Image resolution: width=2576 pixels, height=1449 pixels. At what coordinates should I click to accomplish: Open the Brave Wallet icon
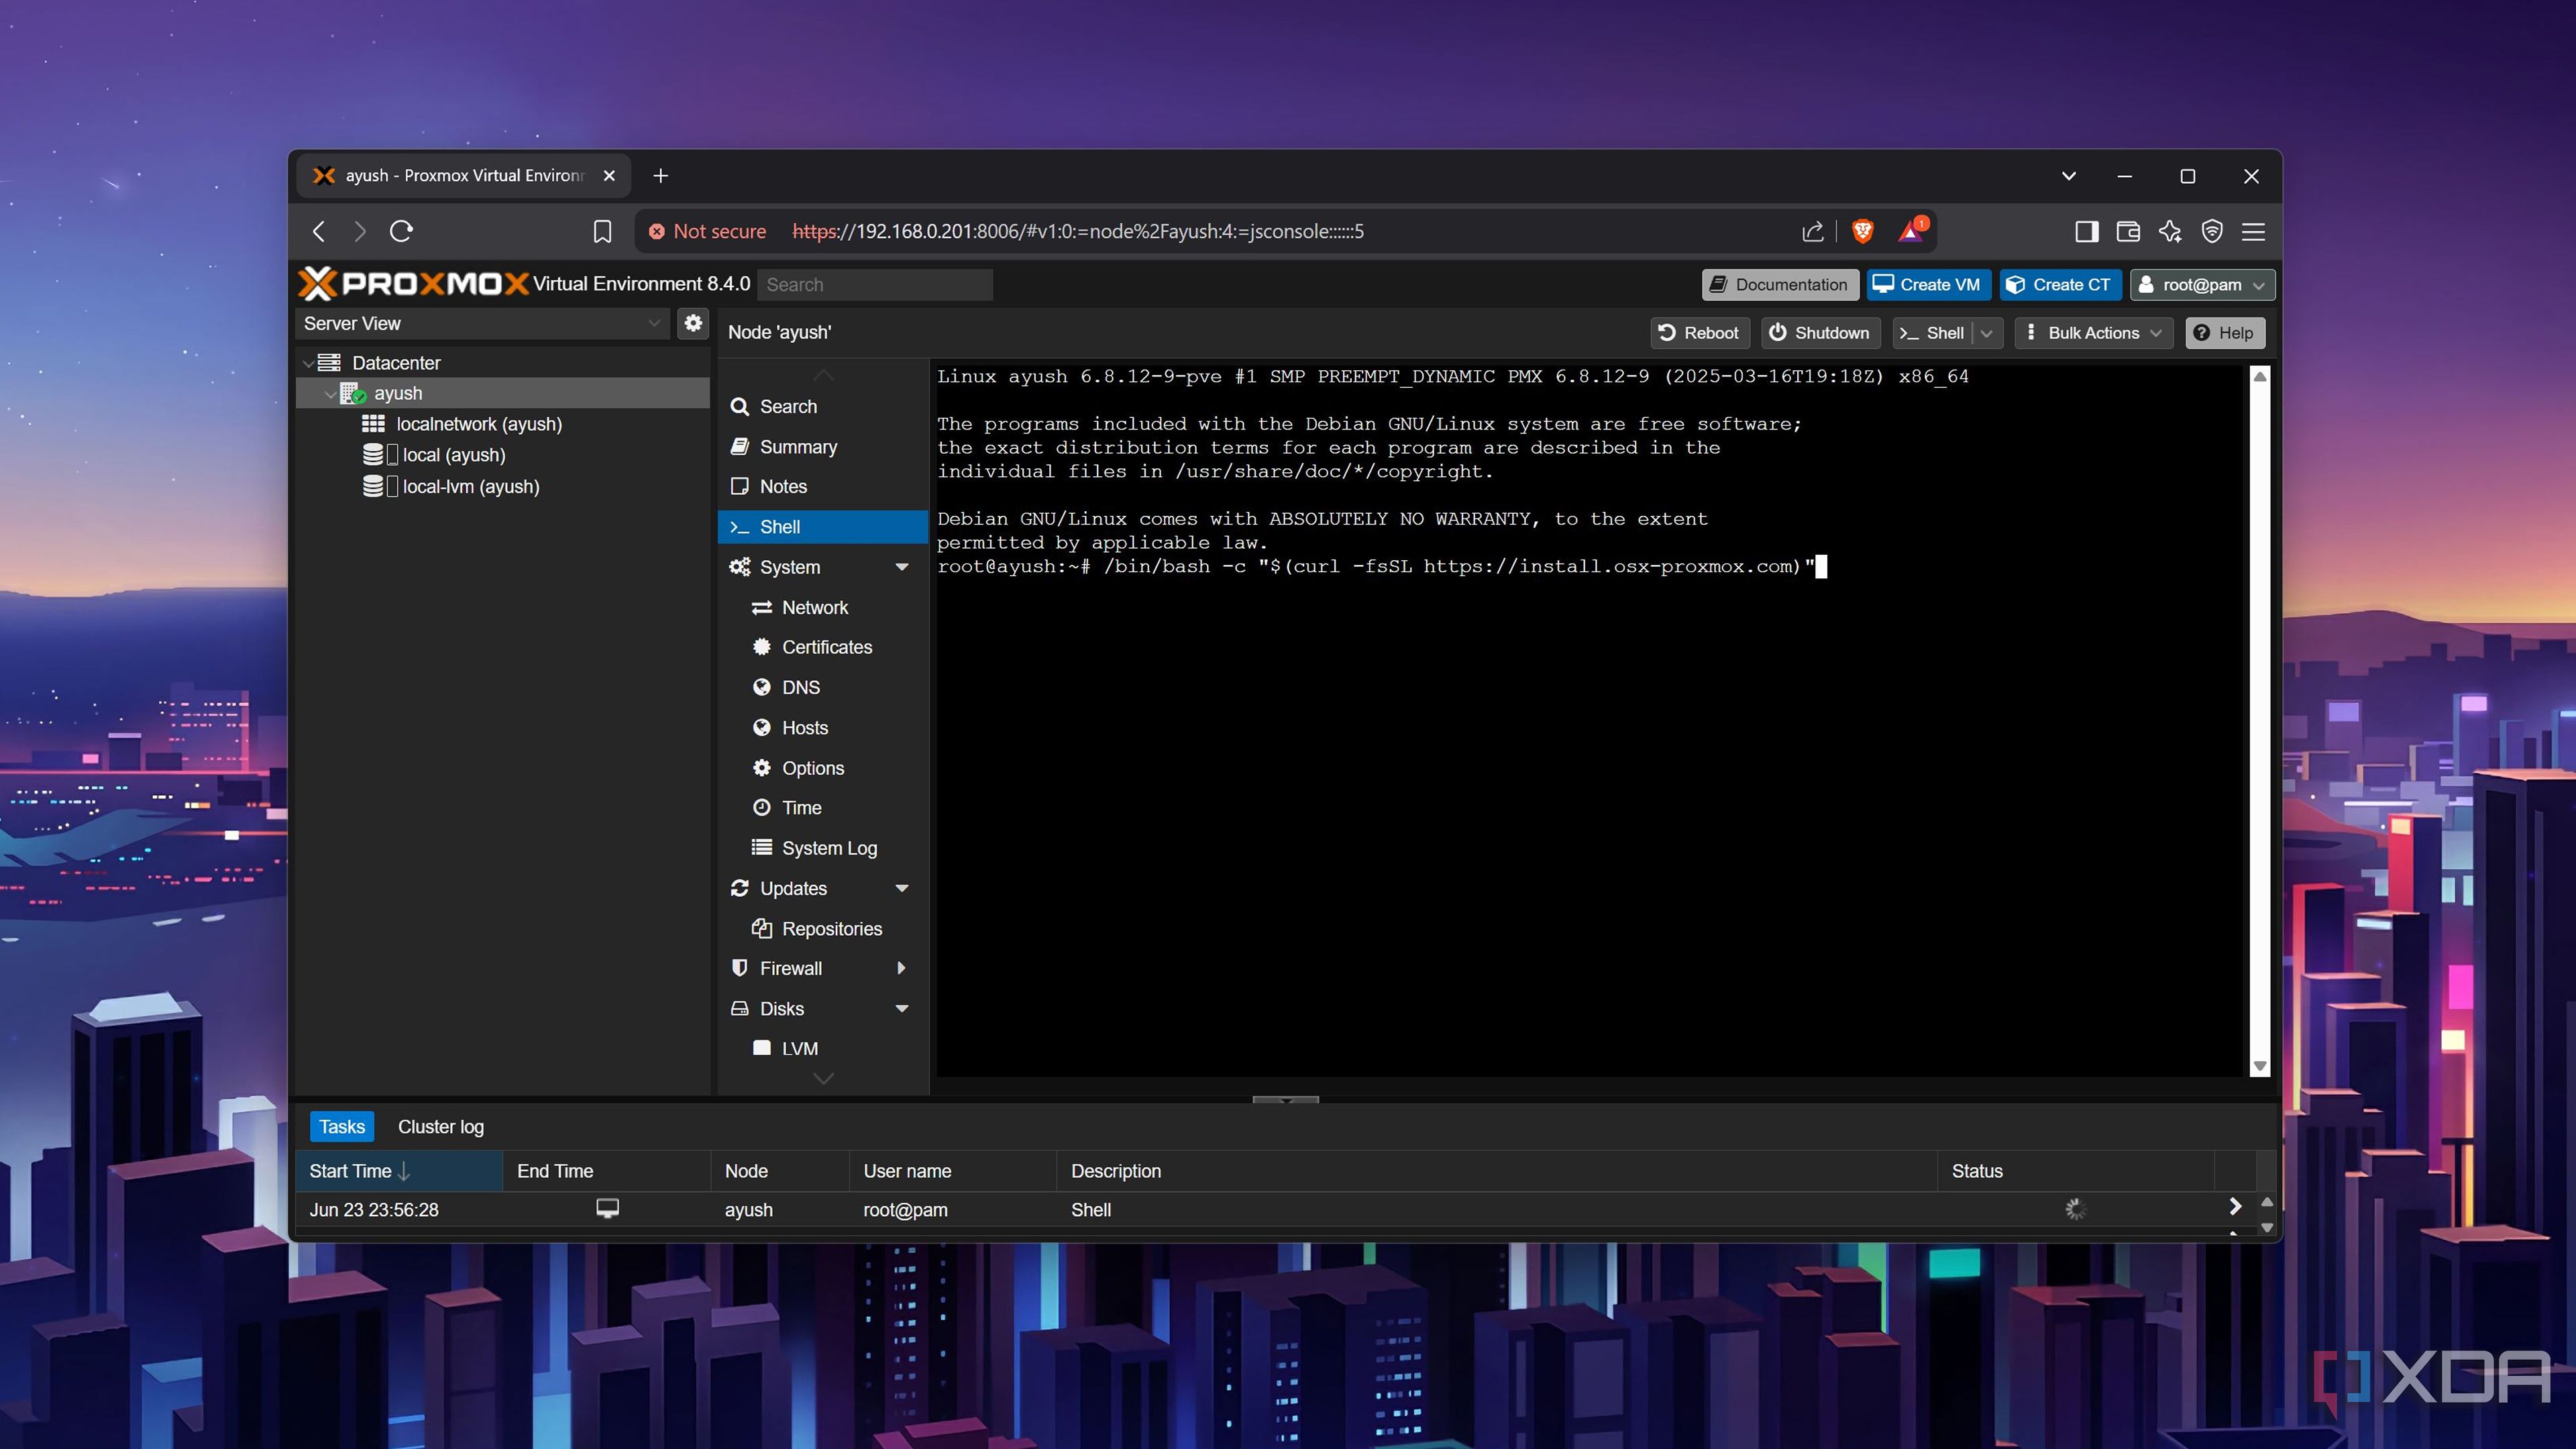coord(2128,231)
